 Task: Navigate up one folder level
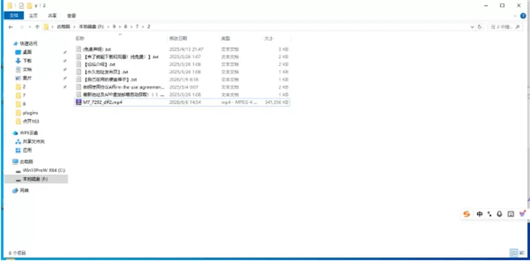click(37, 27)
